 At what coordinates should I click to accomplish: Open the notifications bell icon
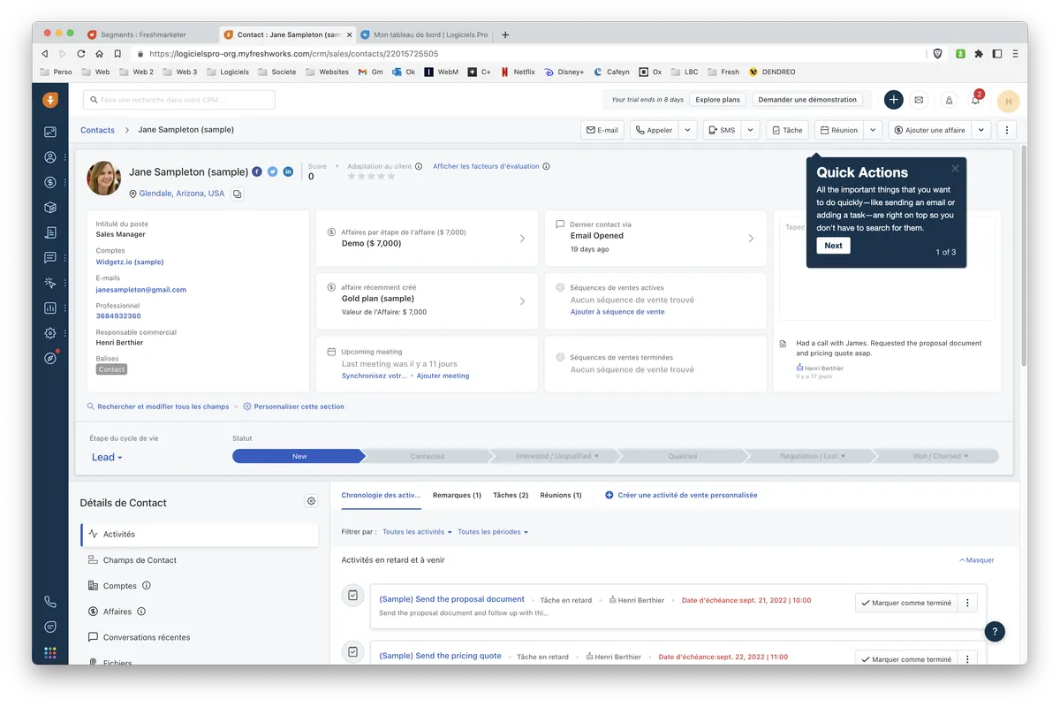pos(975,101)
